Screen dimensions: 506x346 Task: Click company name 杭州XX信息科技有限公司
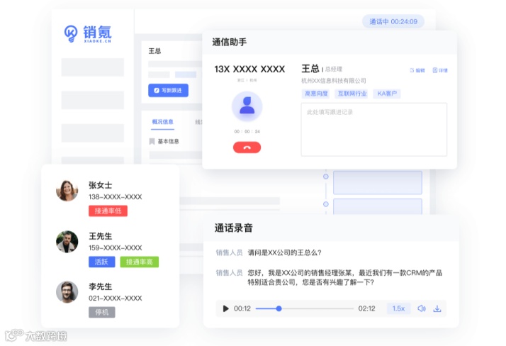[x=334, y=81]
